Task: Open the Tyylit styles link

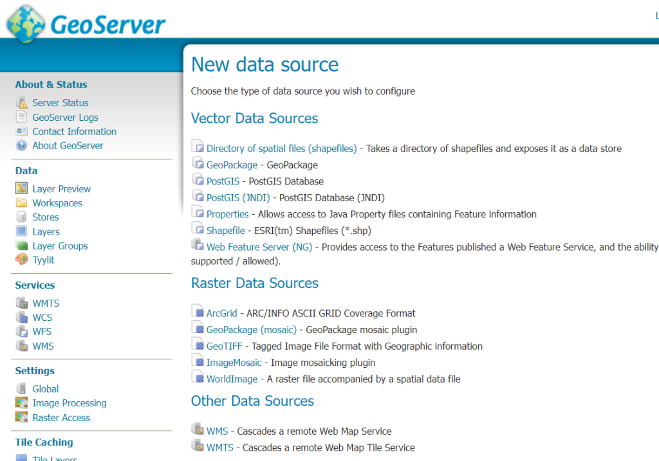Action: (x=43, y=260)
